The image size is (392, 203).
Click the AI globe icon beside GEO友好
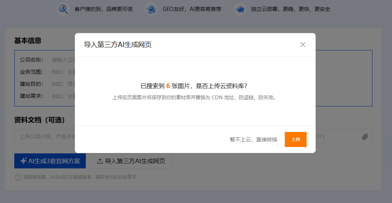pos(151,9)
